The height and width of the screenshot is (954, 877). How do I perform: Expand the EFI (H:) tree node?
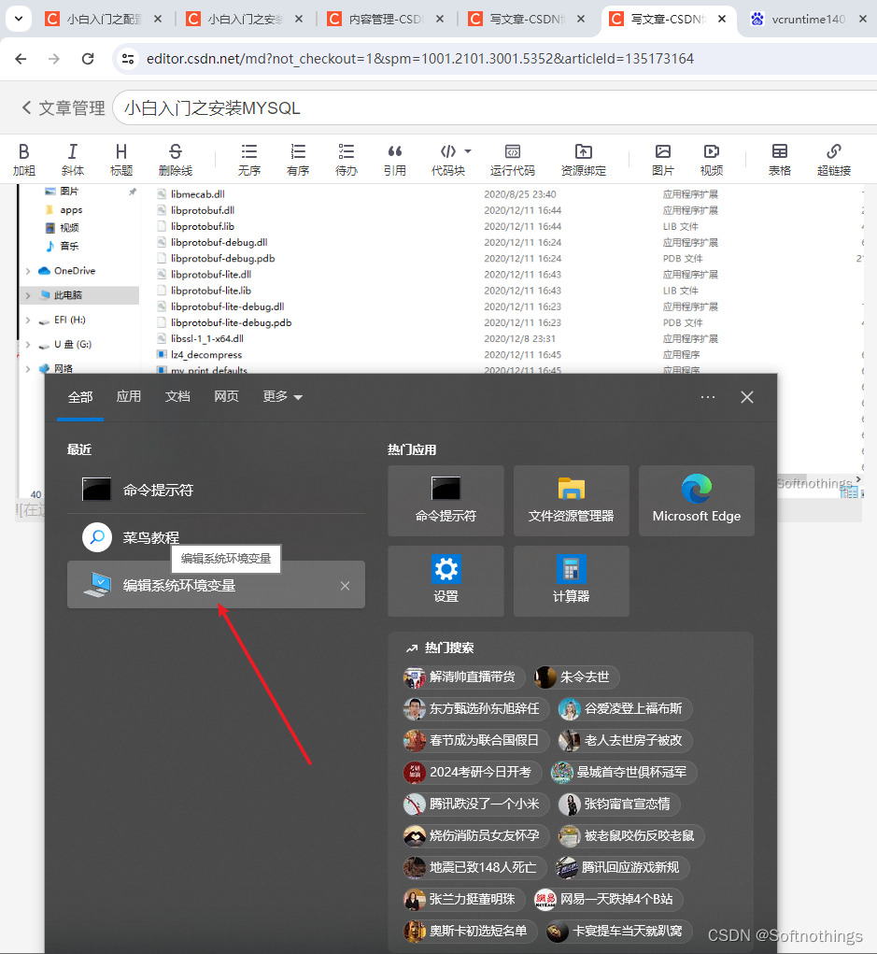pyautogui.click(x=28, y=320)
